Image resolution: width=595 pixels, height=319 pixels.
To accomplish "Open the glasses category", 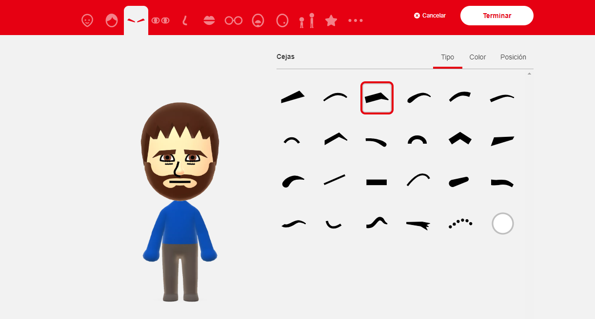I will point(234,20).
